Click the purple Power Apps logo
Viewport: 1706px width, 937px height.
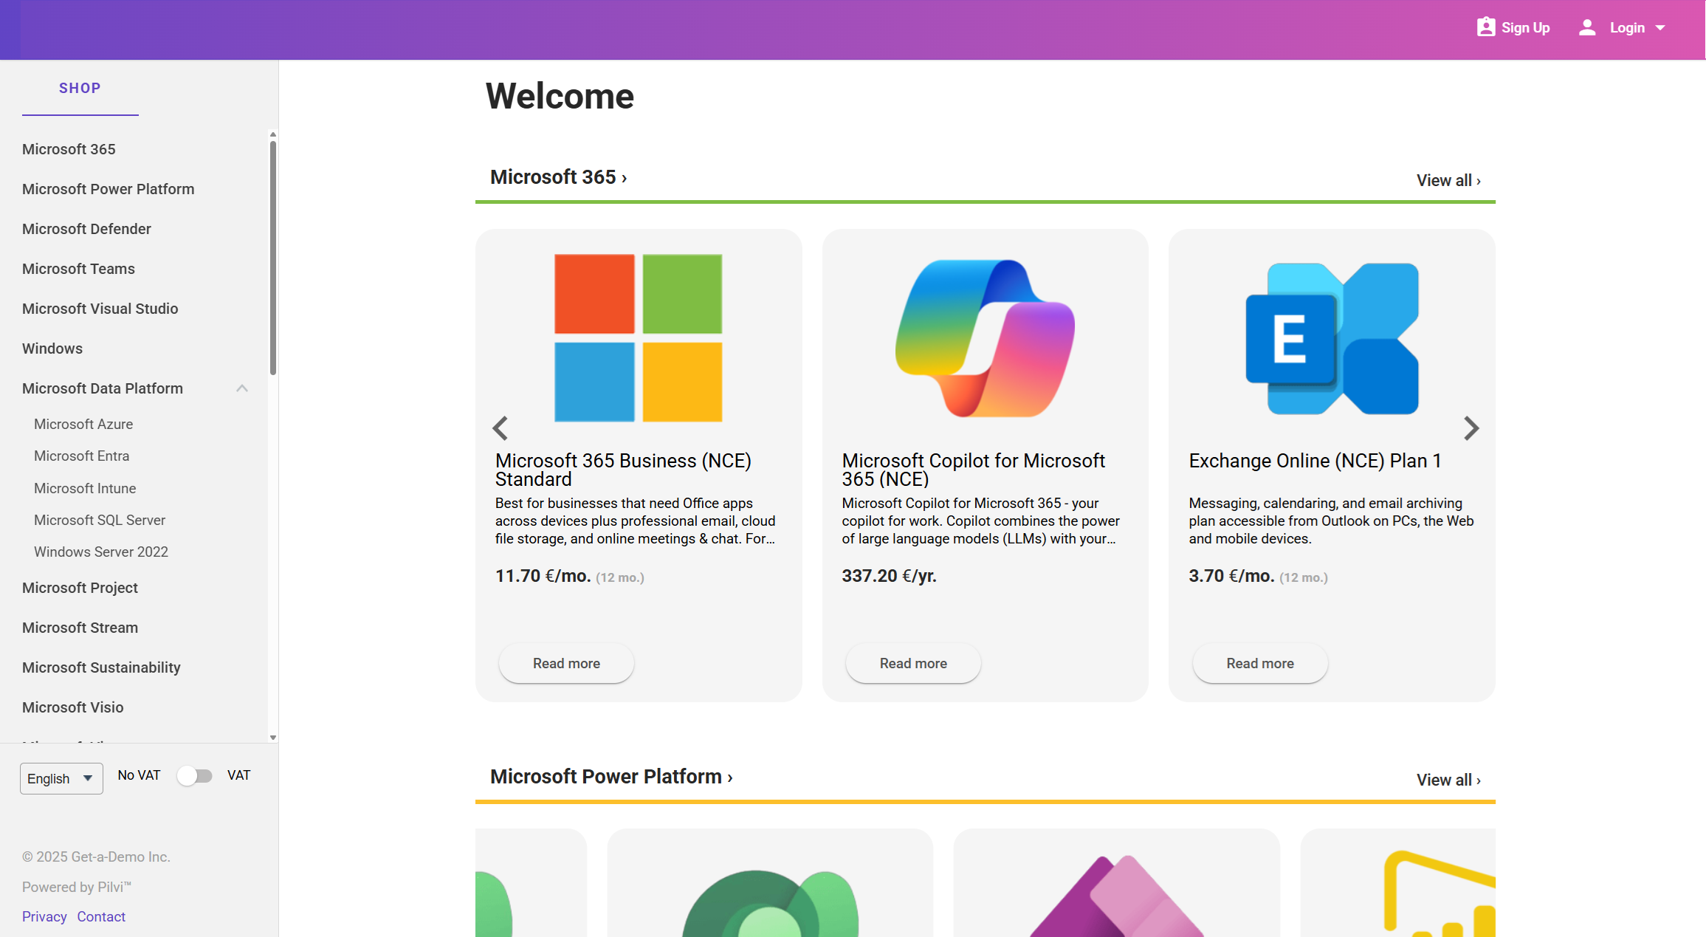pos(1116,896)
